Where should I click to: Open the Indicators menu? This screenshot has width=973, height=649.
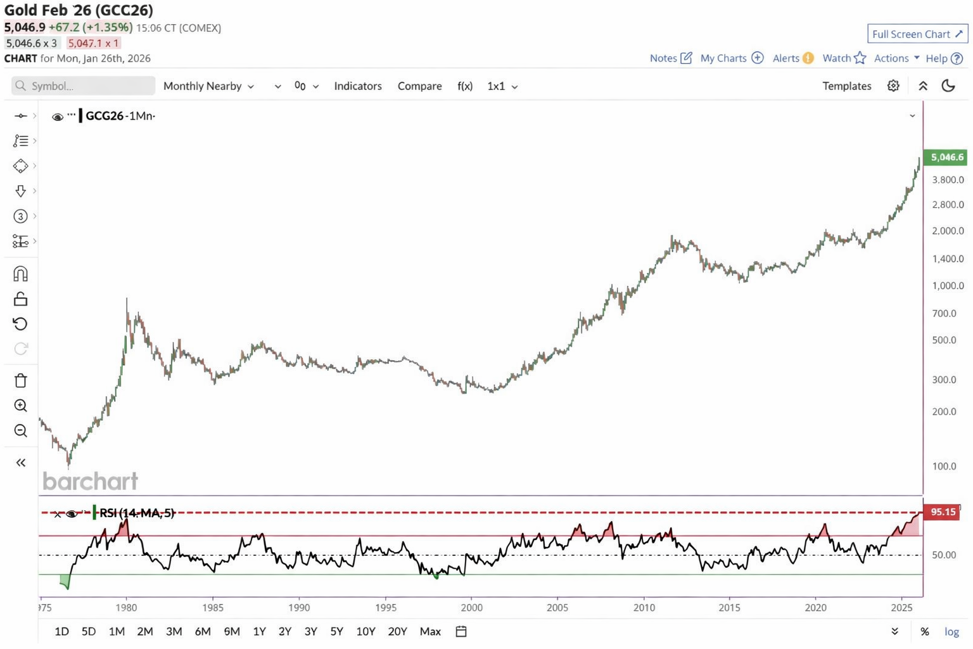click(x=358, y=86)
